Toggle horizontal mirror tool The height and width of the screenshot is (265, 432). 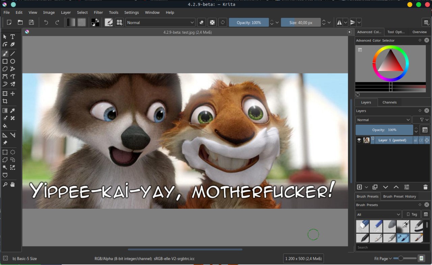tap(340, 23)
